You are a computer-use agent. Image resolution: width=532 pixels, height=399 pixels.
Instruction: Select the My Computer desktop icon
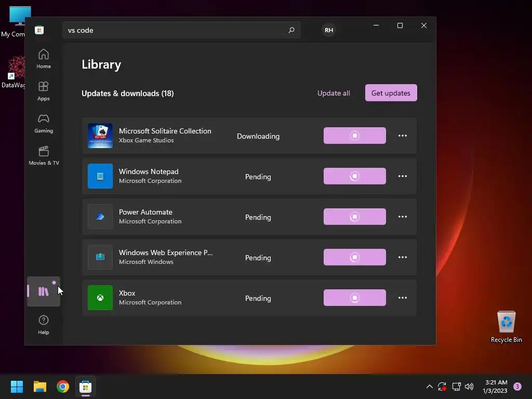pos(13,22)
